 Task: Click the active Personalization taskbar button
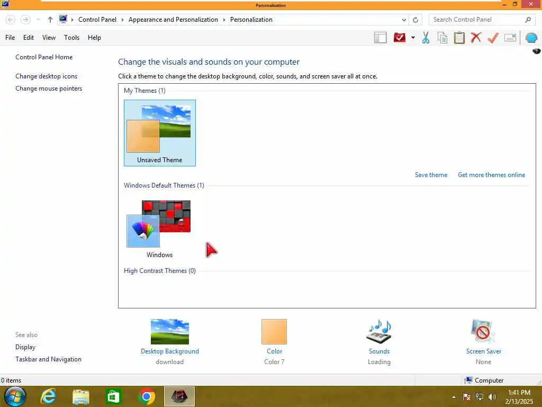click(x=179, y=396)
